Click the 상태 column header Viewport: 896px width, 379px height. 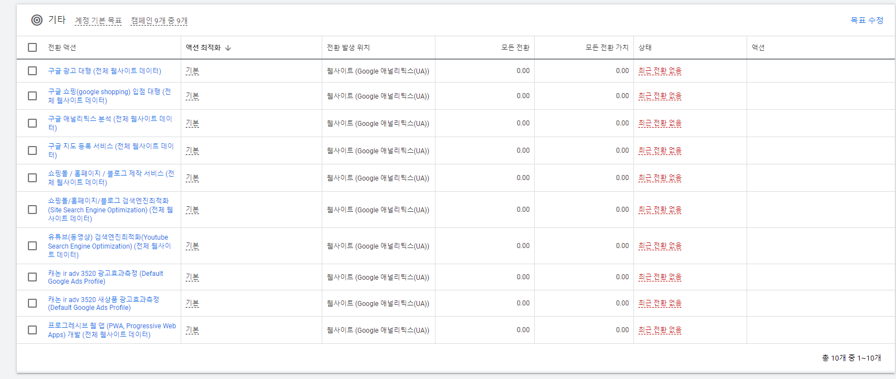pos(645,47)
